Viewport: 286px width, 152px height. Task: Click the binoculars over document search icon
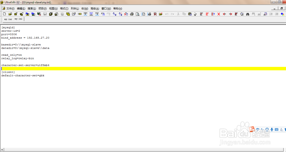coord(265,14)
